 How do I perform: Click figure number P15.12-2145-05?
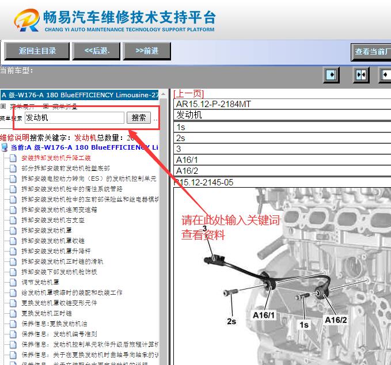point(204,182)
